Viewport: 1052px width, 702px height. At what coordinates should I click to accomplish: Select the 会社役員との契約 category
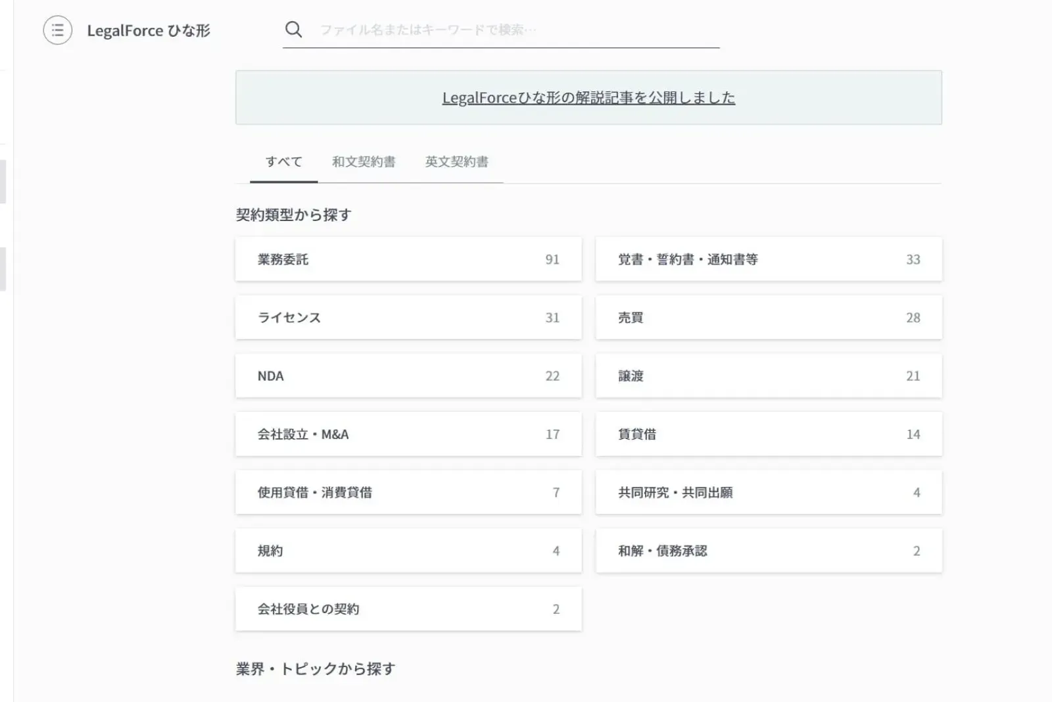[x=408, y=609]
